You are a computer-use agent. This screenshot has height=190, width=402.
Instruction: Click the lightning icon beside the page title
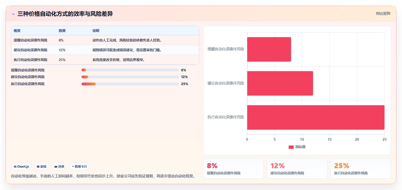(13, 14)
